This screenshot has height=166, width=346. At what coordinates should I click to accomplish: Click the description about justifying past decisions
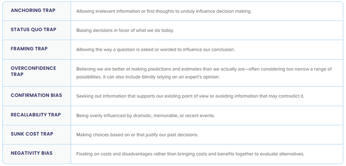pyautogui.click(x=137, y=135)
